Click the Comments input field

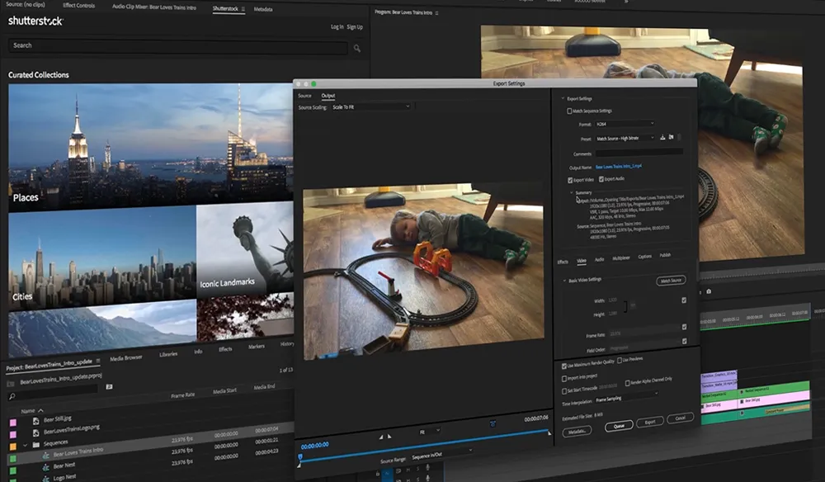pos(639,153)
